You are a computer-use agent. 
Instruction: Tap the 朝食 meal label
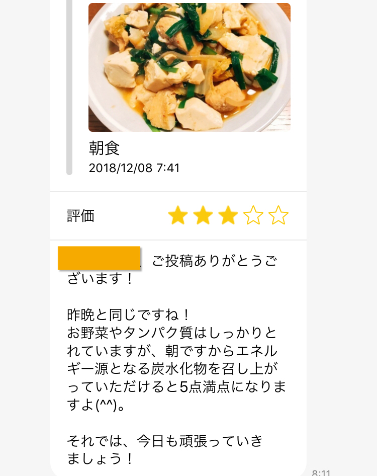click(x=104, y=148)
